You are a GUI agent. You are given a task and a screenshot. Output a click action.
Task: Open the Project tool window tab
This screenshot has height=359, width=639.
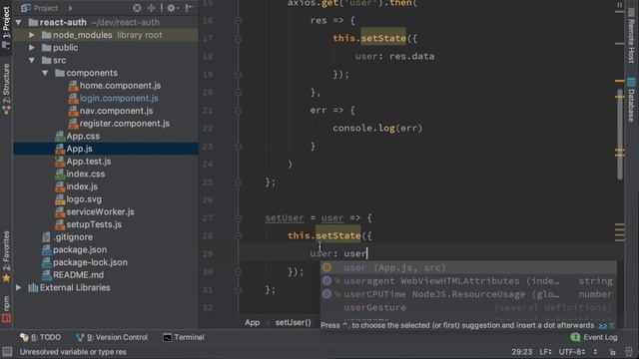click(x=6, y=27)
